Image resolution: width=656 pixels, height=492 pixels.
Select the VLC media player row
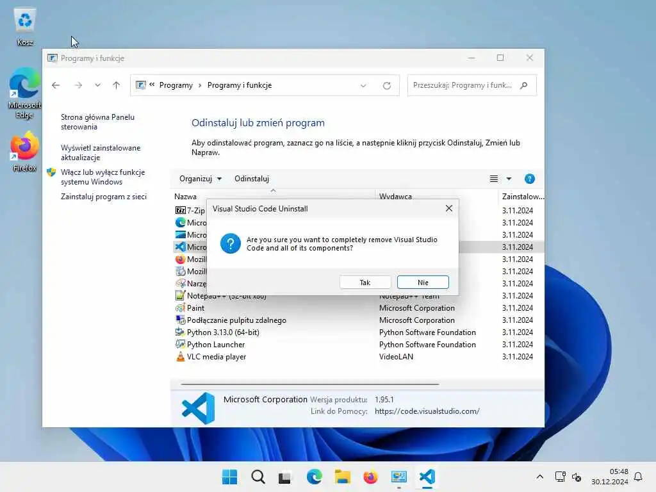click(359, 356)
